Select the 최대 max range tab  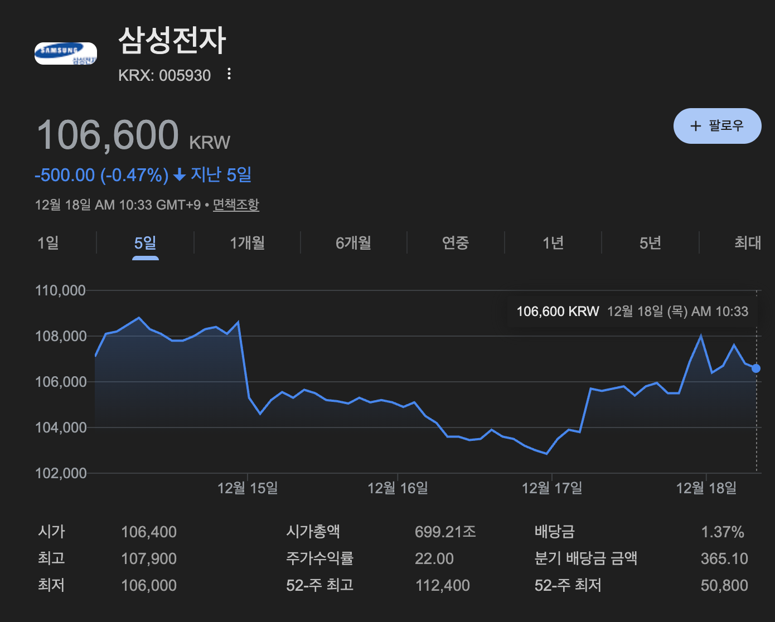(748, 243)
